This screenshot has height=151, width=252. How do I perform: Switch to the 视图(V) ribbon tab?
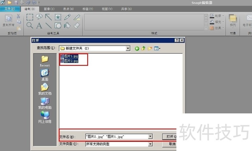[x=107, y=9]
